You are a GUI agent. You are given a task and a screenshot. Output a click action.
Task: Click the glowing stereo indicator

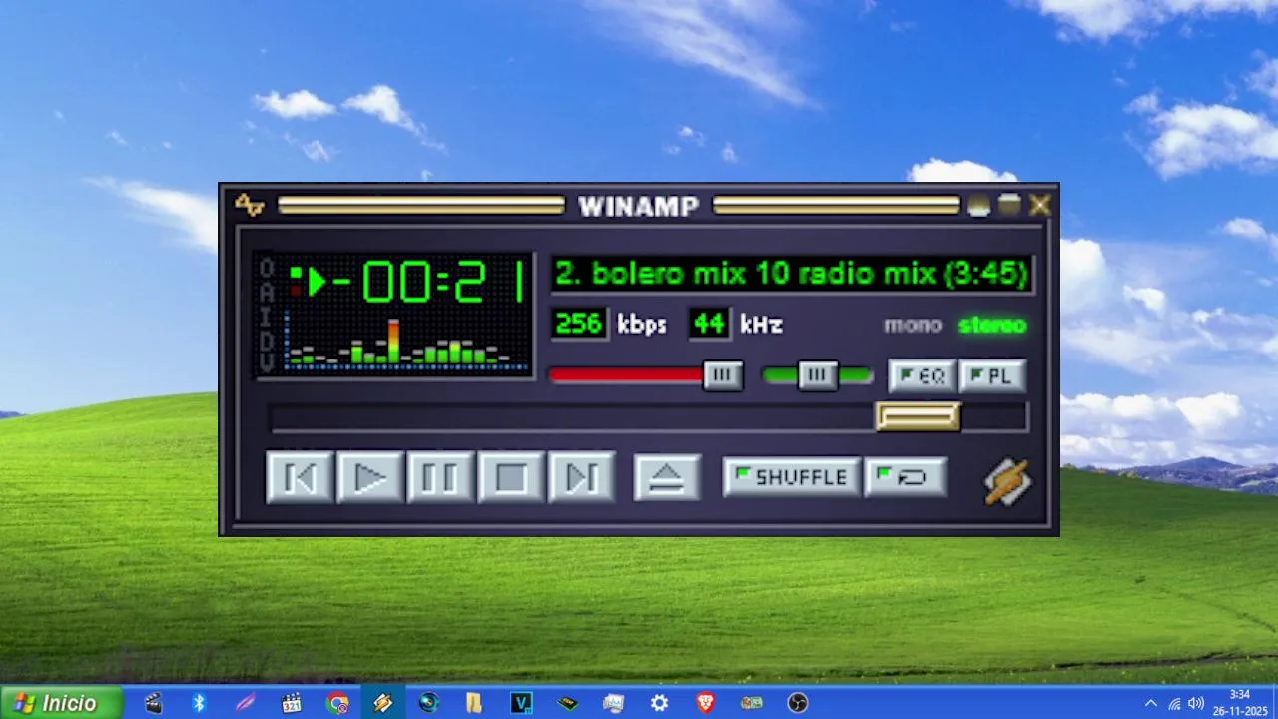[992, 325]
